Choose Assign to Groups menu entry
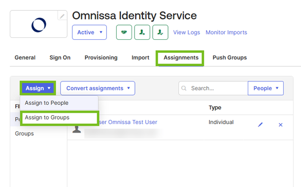 (x=60, y=118)
